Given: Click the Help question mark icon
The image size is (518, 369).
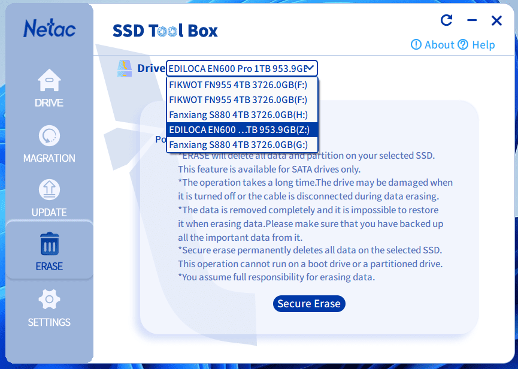Looking at the screenshot, I should coord(463,44).
